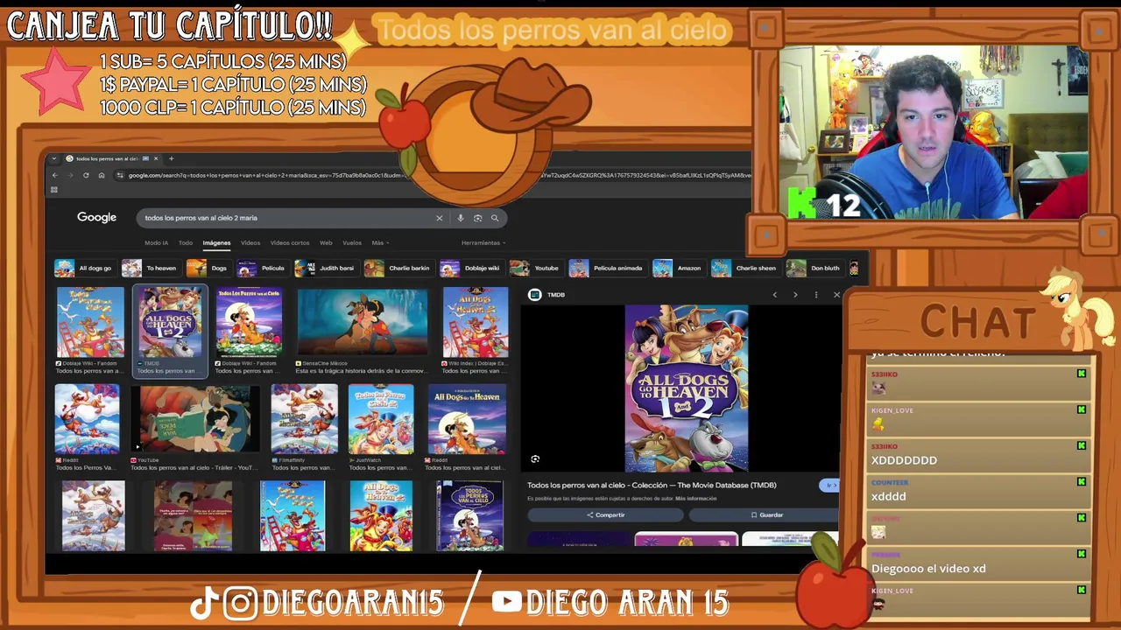Click the 'XDDDDDDD' chat message
Viewport: 1121px width, 630px height.
(x=904, y=460)
